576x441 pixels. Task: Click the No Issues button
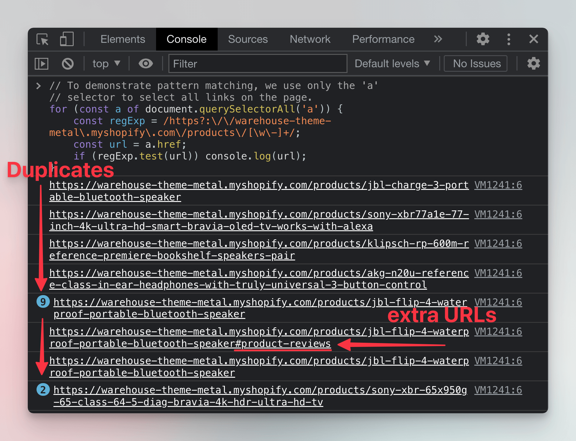coord(475,64)
